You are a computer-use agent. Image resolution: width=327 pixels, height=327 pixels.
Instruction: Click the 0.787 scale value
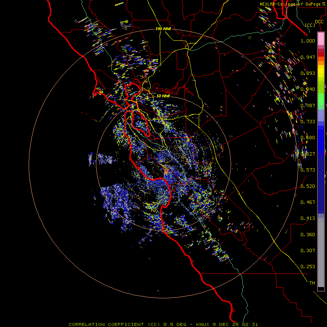(x=308, y=105)
